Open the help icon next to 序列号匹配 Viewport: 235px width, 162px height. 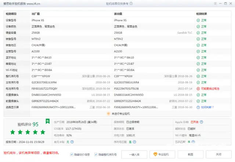tap(135, 142)
